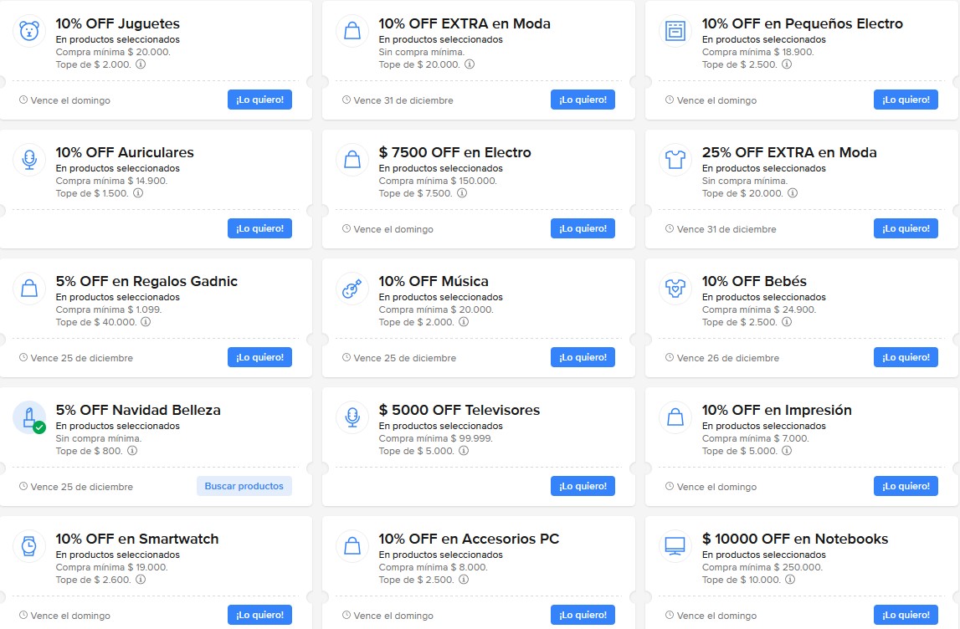This screenshot has width=960, height=629.
Task: Click the bag icon on Impresión coupon
Action: (675, 417)
